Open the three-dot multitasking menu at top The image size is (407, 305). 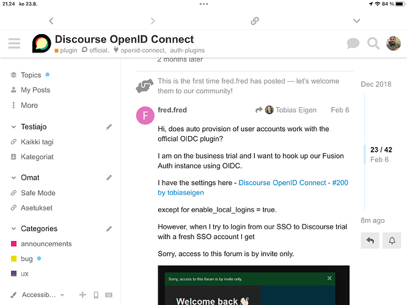coord(204,4)
